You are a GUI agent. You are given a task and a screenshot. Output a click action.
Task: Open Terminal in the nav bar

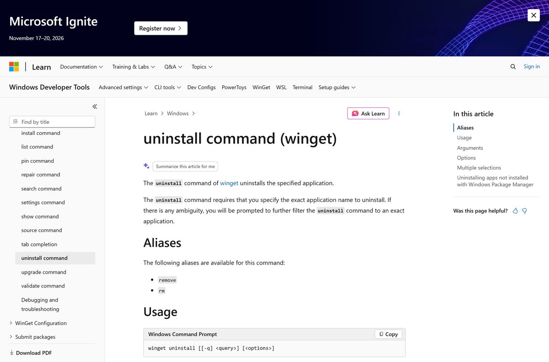point(302,87)
